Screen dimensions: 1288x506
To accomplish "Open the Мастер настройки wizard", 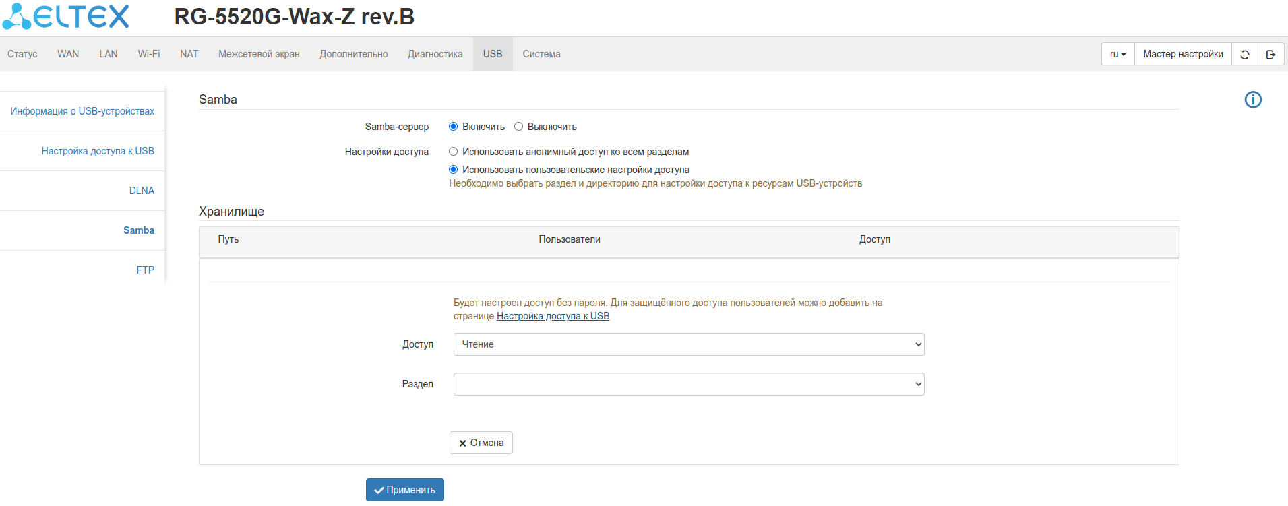I will (1182, 55).
